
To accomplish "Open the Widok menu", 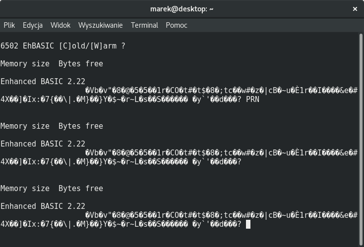I will click(x=61, y=25).
